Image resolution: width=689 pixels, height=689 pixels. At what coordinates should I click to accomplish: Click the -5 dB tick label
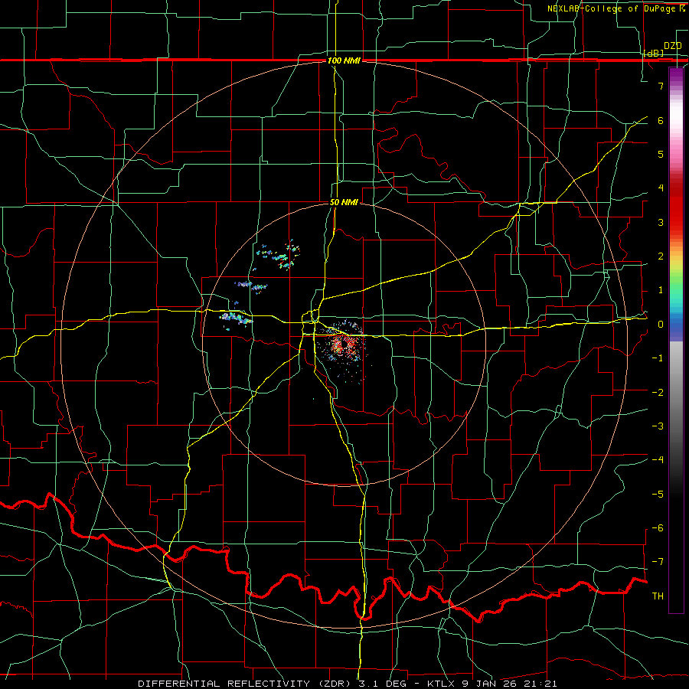click(x=658, y=494)
